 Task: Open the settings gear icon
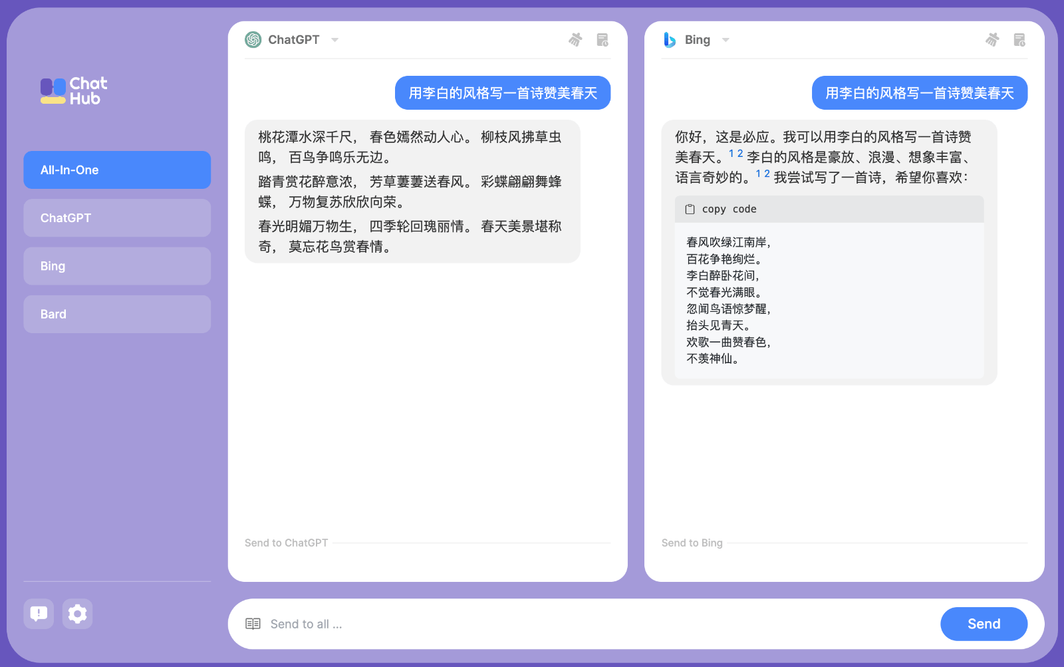coord(78,614)
